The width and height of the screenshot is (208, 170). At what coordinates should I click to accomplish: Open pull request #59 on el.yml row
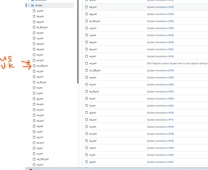pos(171,56)
